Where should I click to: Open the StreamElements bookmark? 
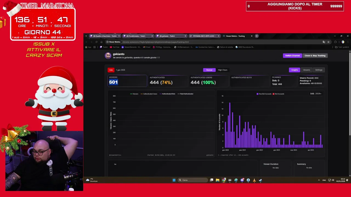(x=131, y=47)
